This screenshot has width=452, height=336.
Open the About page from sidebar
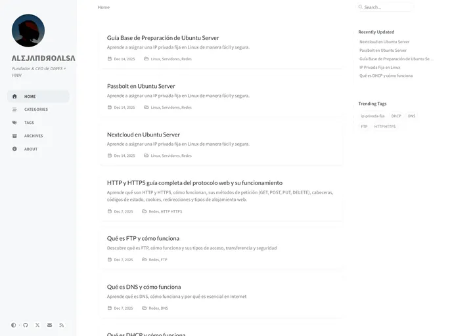click(x=30, y=149)
